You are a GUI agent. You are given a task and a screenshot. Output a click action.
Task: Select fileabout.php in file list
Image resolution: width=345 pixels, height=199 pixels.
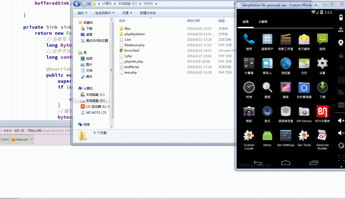[134, 45]
